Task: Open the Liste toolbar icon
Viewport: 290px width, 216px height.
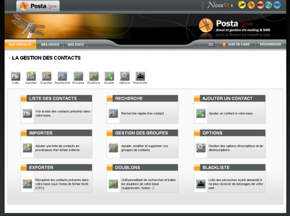Action: pos(15,76)
